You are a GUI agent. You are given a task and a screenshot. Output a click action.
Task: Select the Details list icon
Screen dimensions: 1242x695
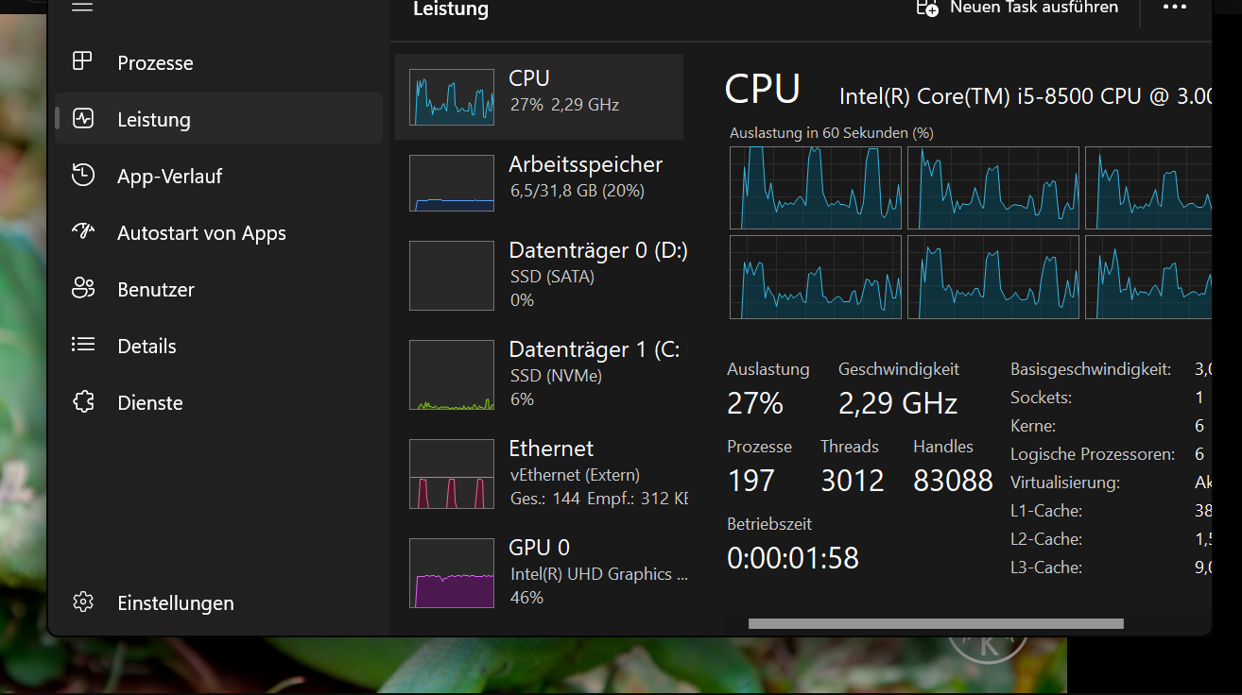click(83, 346)
